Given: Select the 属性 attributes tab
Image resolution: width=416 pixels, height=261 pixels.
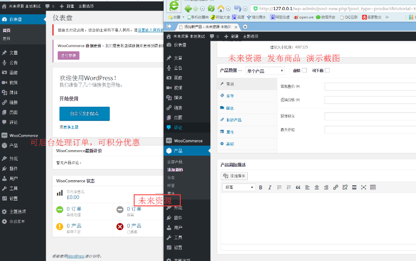Looking at the screenshot, I should (247, 132).
